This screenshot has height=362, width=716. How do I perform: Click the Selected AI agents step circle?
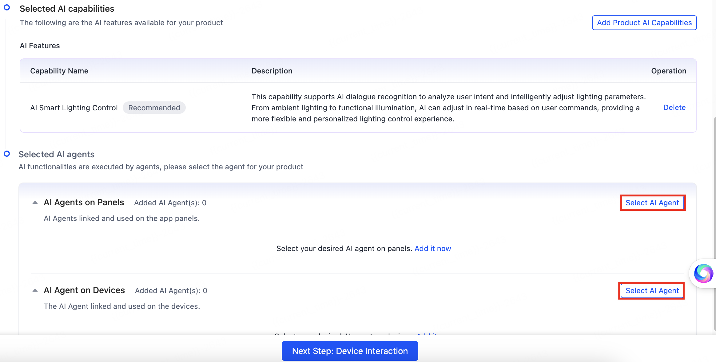coord(7,154)
